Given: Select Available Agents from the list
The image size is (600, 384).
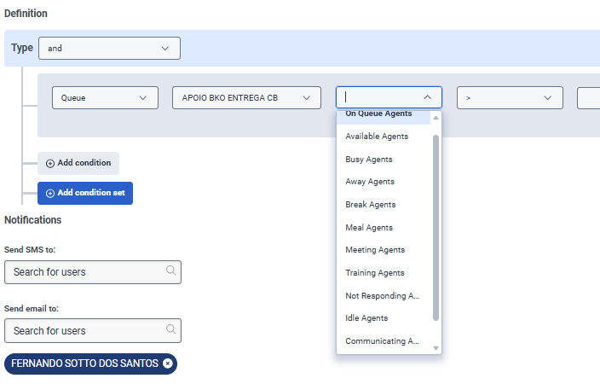Looking at the screenshot, I should tap(377, 137).
